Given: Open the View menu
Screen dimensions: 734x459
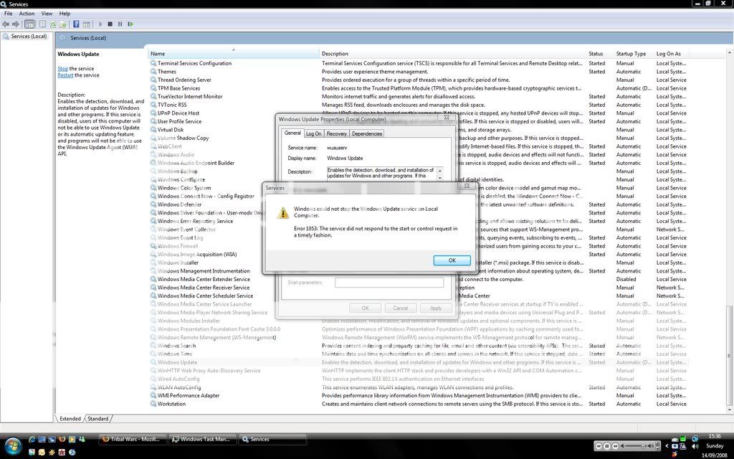Looking at the screenshot, I should (x=47, y=14).
